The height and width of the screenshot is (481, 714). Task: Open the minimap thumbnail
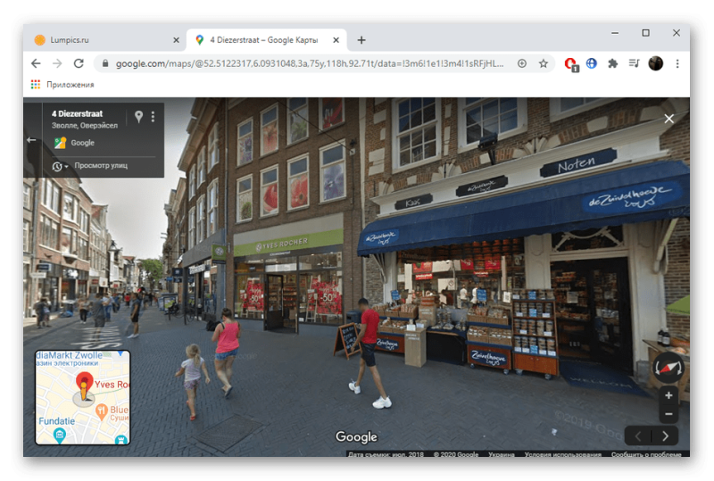pyautogui.click(x=82, y=397)
